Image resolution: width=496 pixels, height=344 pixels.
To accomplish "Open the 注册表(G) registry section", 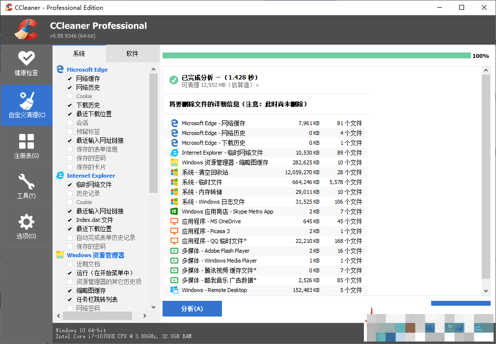I will coord(26,146).
